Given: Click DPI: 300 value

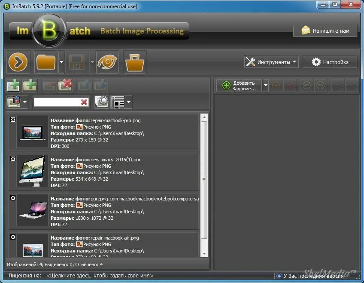Looking at the screenshot, I should point(66,146).
